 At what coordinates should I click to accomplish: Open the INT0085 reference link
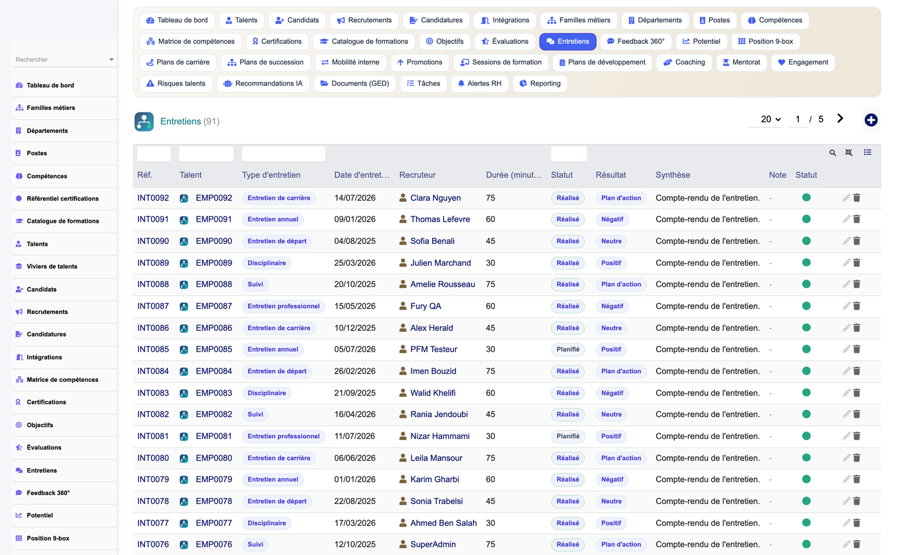click(x=153, y=350)
